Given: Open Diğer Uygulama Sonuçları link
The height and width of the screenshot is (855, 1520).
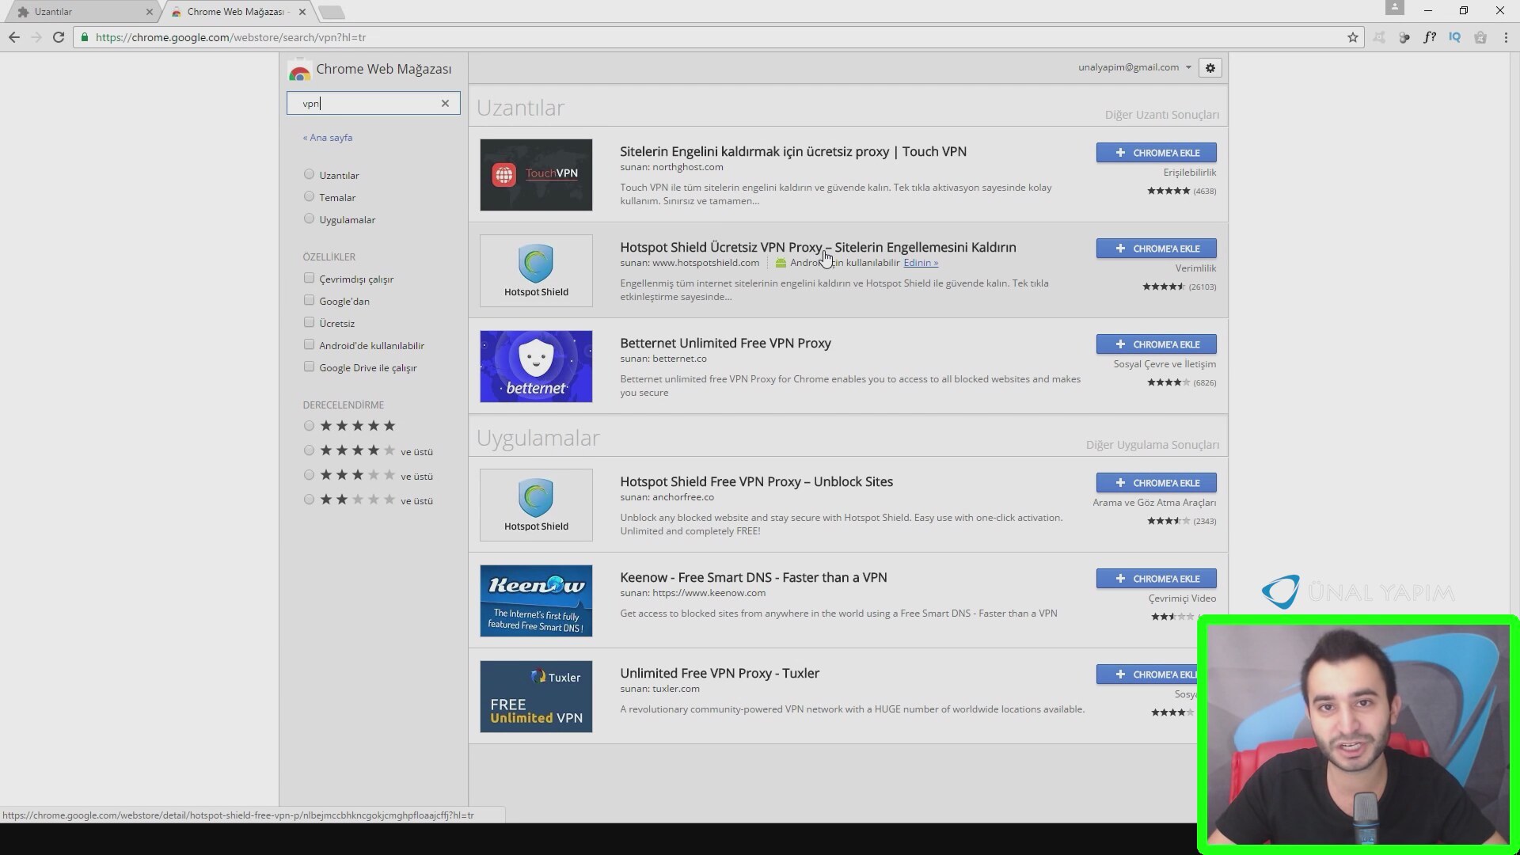Looking at the screenshot, I should click(1152, 445).
